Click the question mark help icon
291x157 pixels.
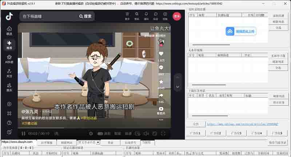(9, 123)
